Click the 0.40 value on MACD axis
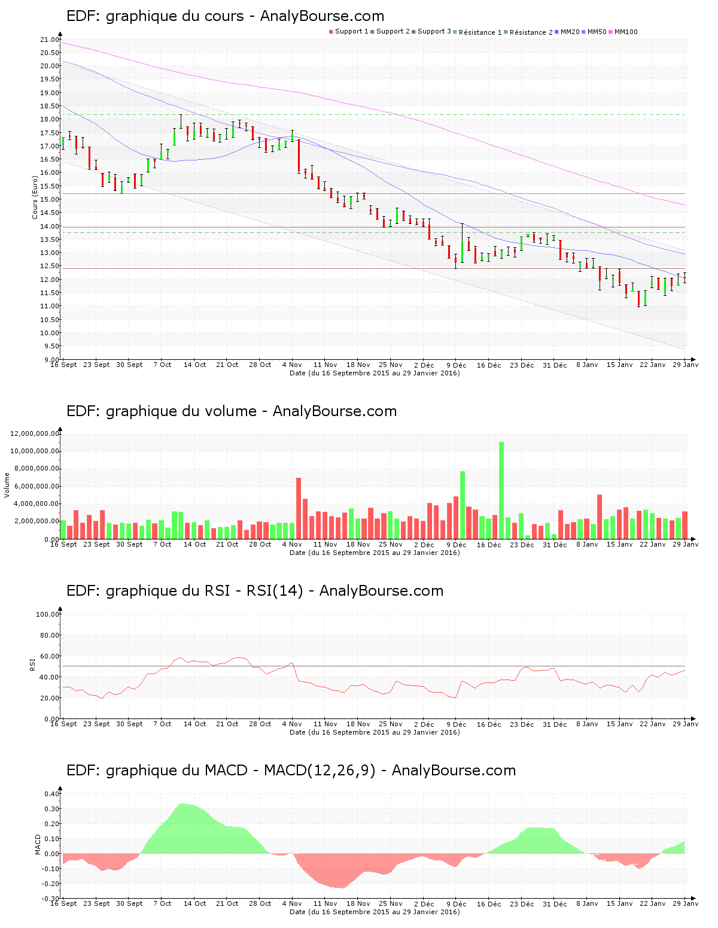 [x=51, y=794]
